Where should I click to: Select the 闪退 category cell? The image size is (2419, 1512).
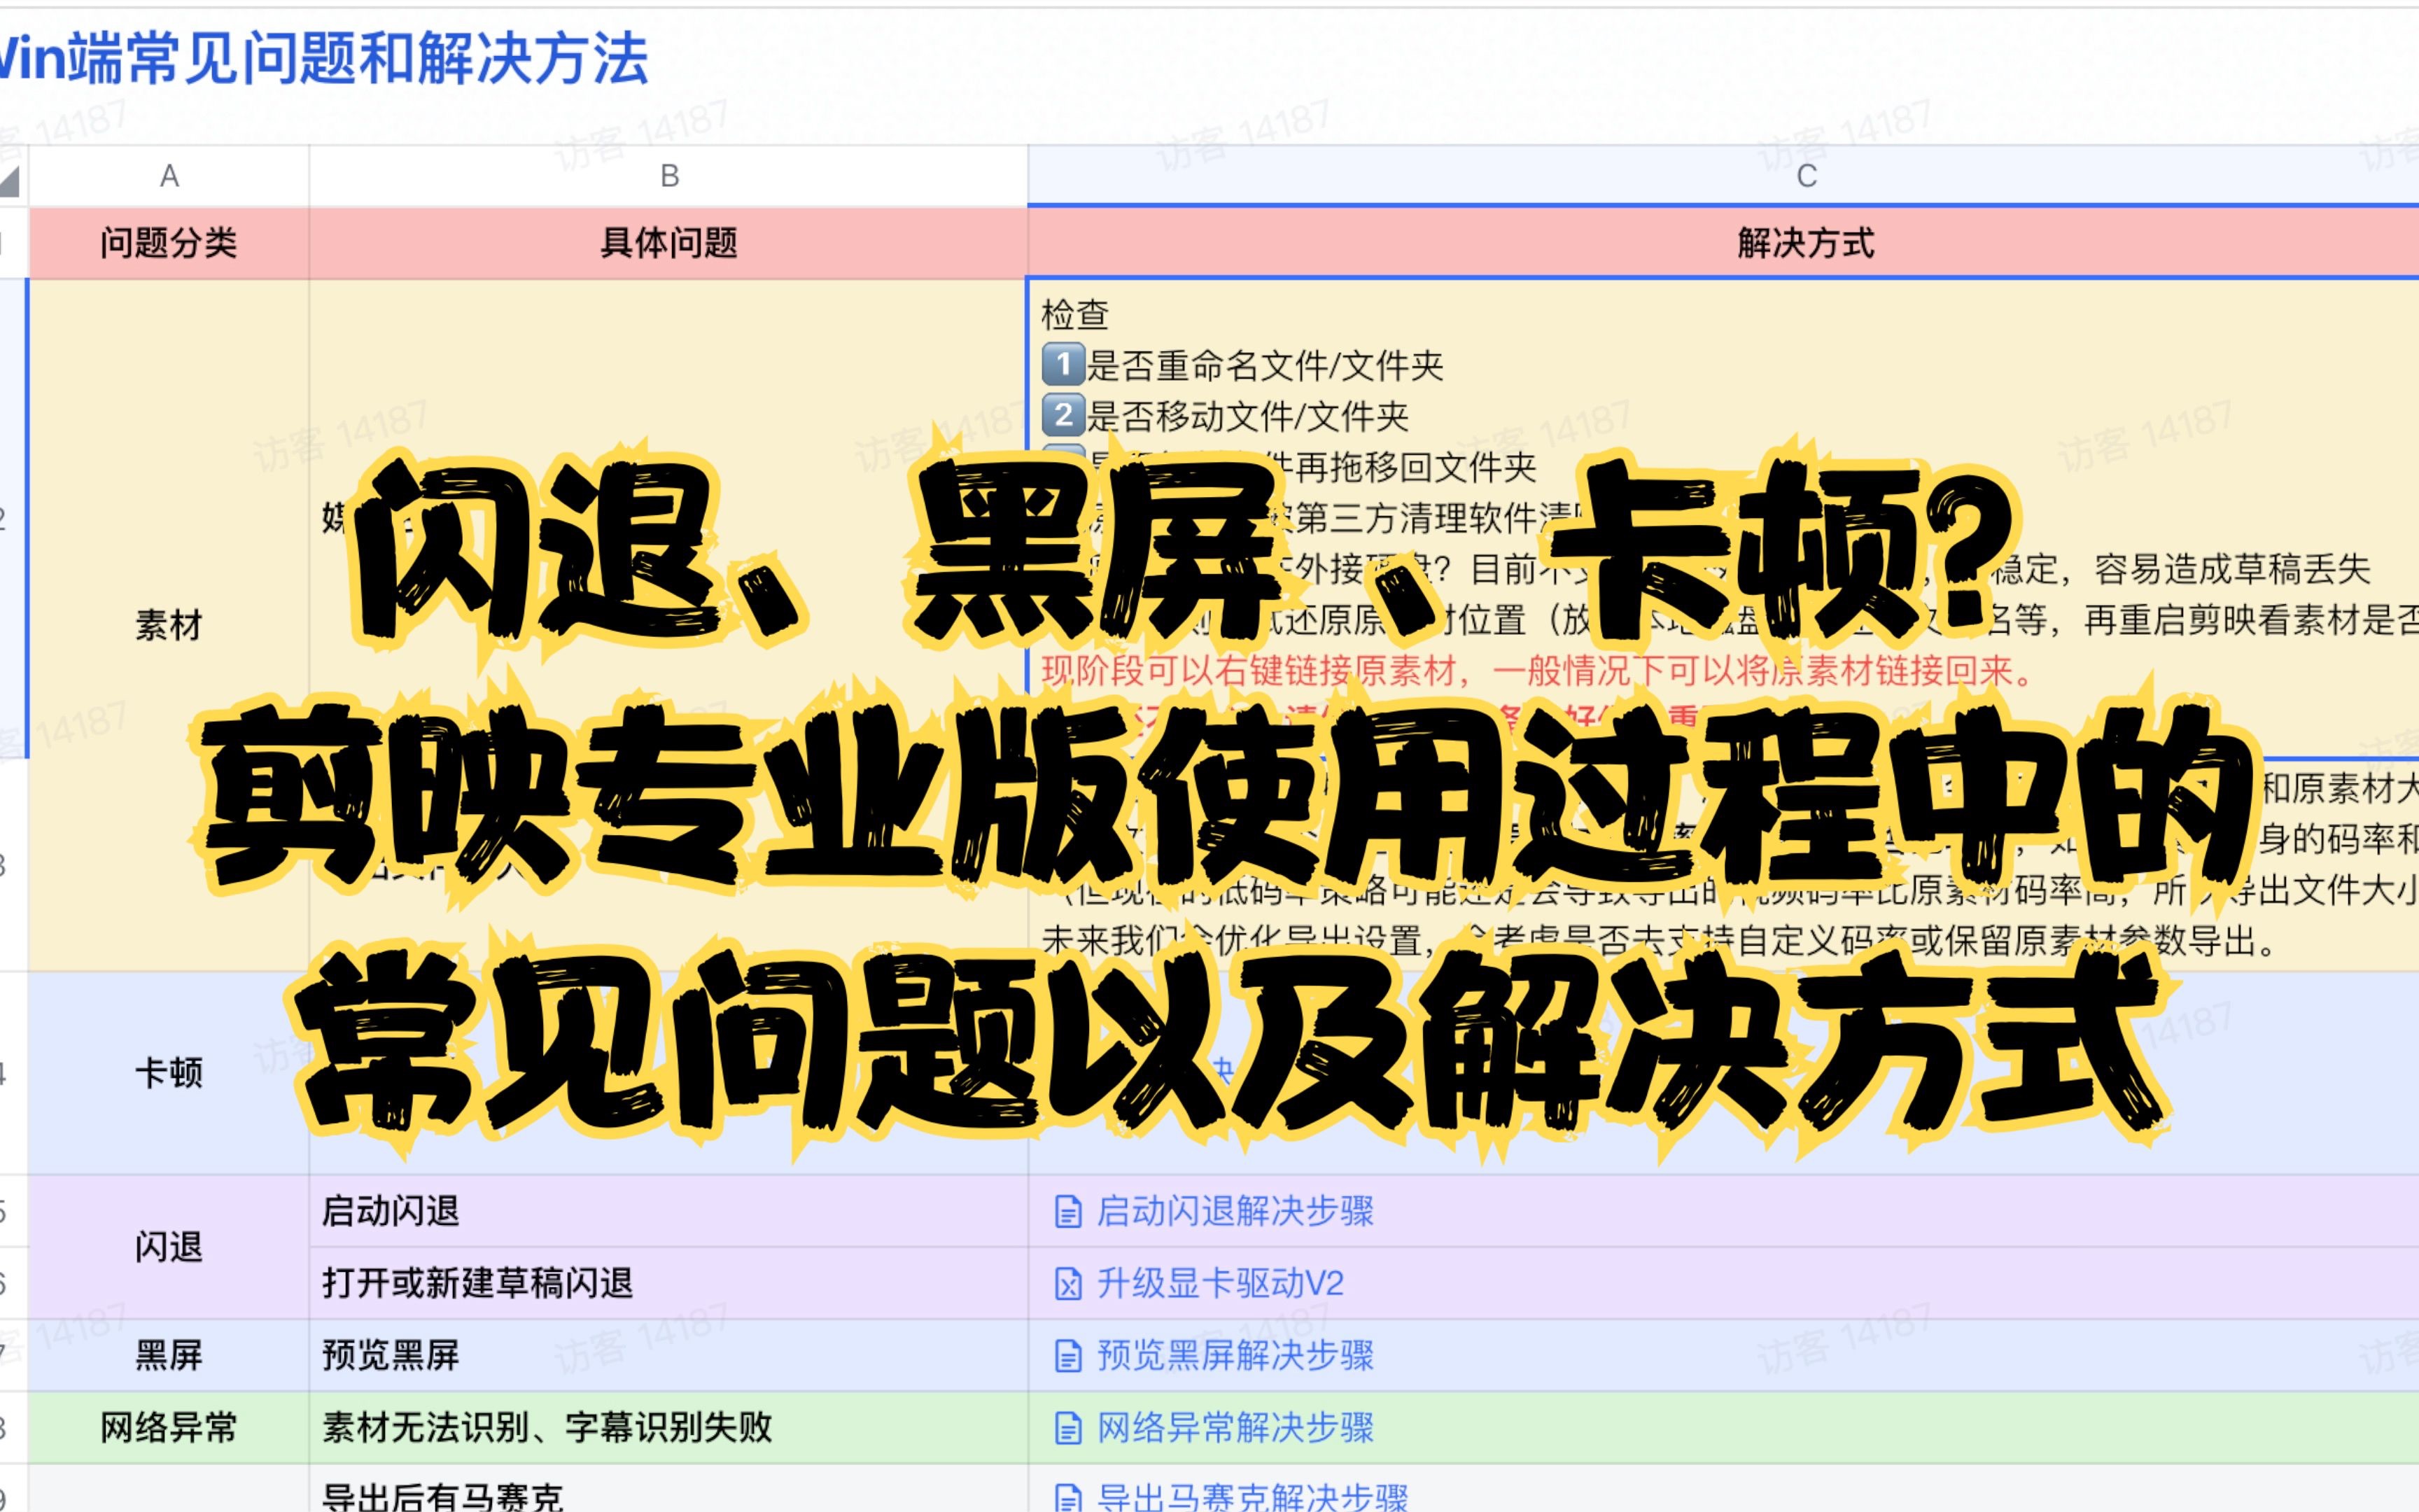(169, 1247)
